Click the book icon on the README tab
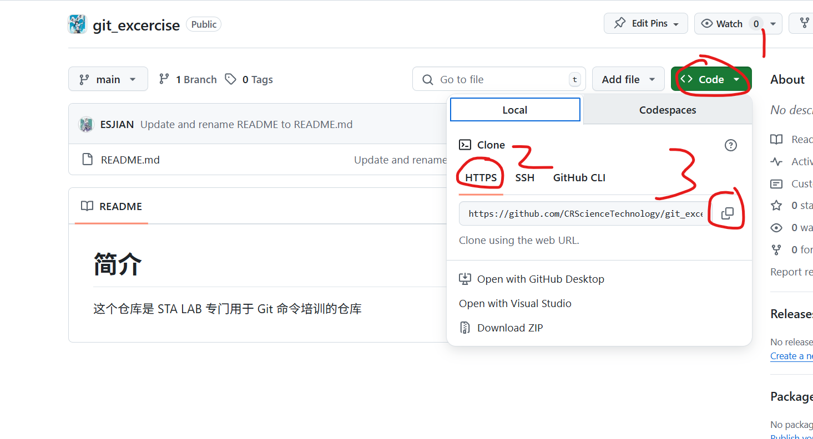Image resolution: width=813 pixels, height=439 pixels. click(87, 206)
